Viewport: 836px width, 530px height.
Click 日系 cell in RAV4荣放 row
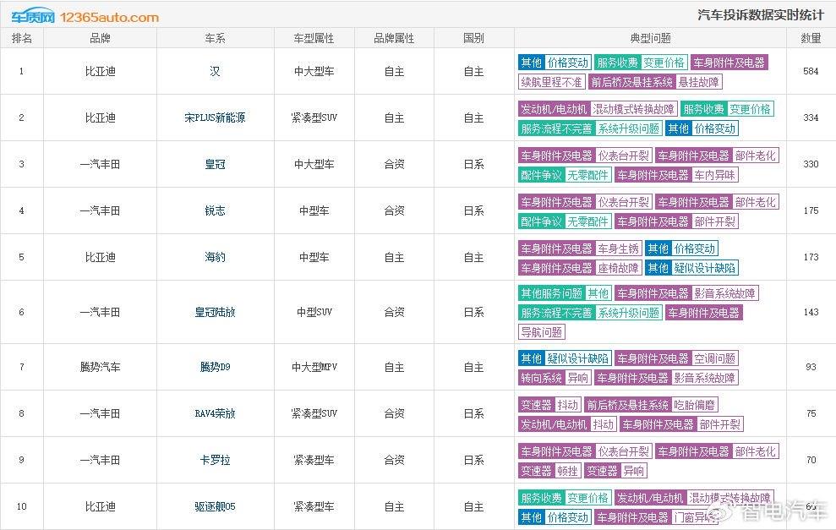tap(474, 413)
